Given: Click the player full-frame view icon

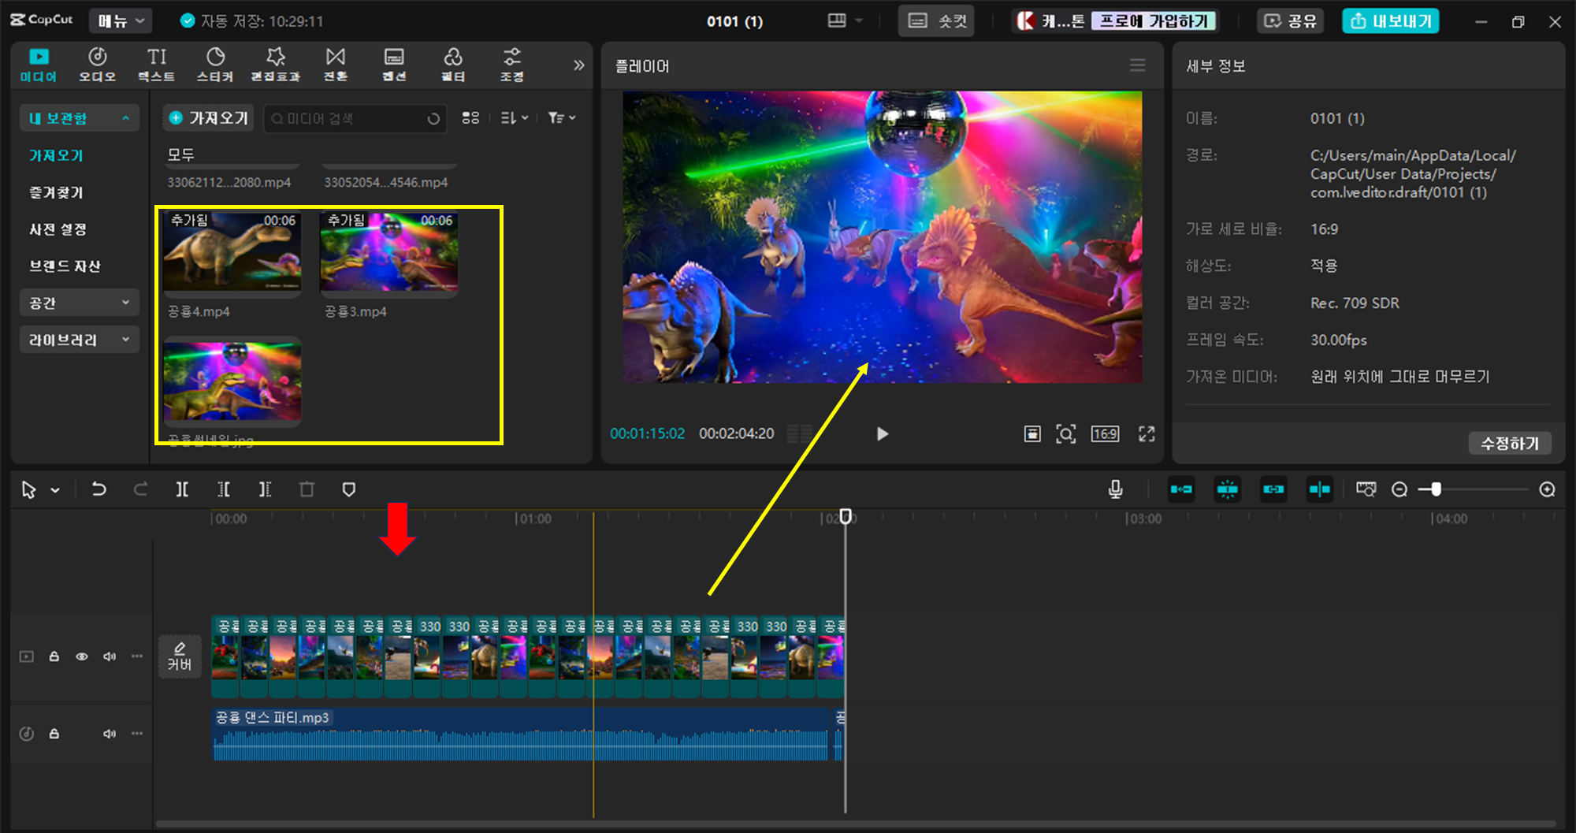Looking at the screenshot, I should [1032, 433].
